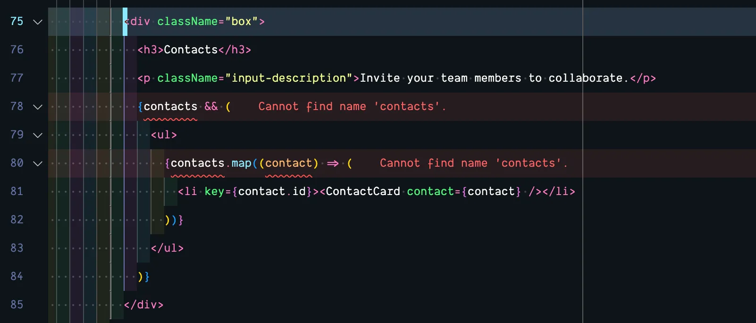Collapse the fold chevron on line 78
The image size is (756, 323).
[38, 107]
